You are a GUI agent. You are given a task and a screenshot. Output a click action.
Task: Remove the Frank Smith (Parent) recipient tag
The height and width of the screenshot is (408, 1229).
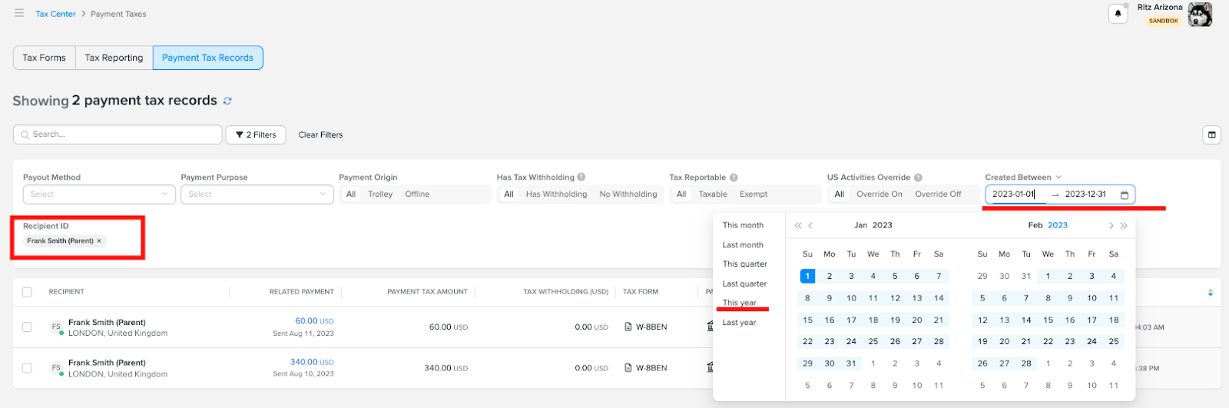99,240
